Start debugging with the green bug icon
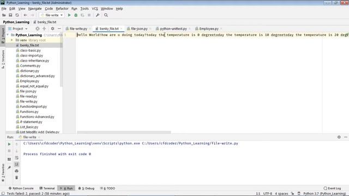The image size is (349, 196). (76, 15)
